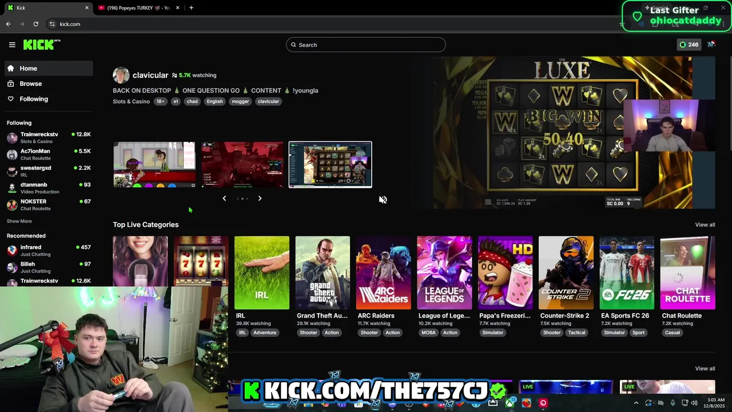Image resolution: width=732 pixels, height=412 pixels.
Task: Open Grand Theft Auto category card
Action: (323, 272)
